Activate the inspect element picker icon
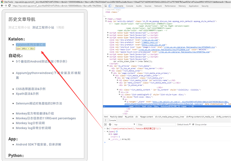 pyautogui.click(x=106, y=6)
